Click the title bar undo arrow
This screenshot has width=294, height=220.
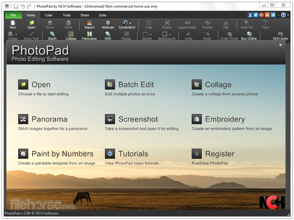pyautogui.click(x=23, y=6)
